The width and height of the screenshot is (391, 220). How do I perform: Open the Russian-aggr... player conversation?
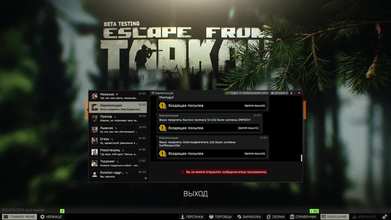pyautogui.click(x=118, y=174)
